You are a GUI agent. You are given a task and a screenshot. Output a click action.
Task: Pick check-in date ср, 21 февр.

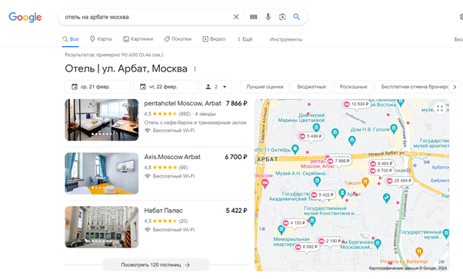point(98,87)
